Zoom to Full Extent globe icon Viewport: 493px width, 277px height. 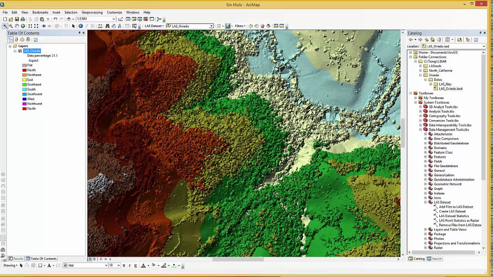click(x=23, y=26)
